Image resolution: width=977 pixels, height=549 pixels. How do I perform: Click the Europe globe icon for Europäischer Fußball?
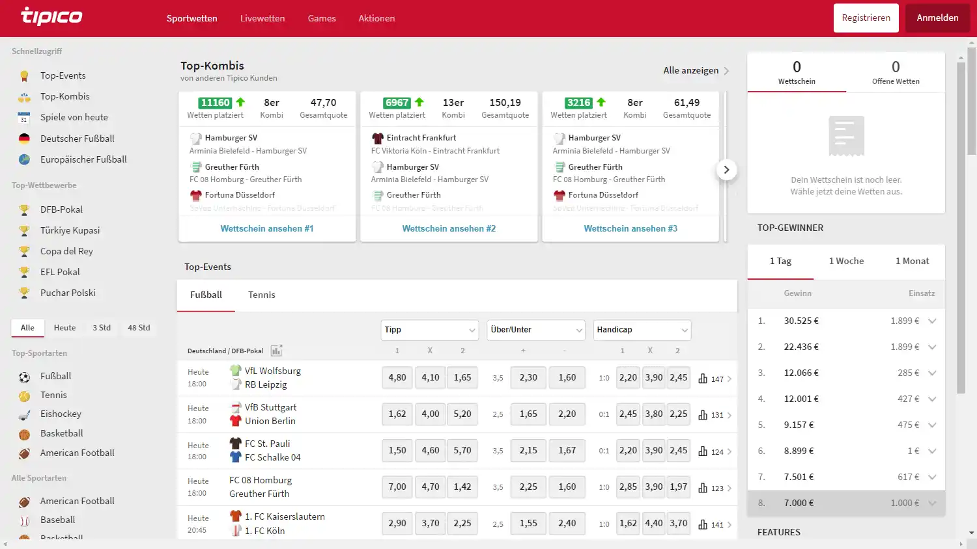coord(24,159)
